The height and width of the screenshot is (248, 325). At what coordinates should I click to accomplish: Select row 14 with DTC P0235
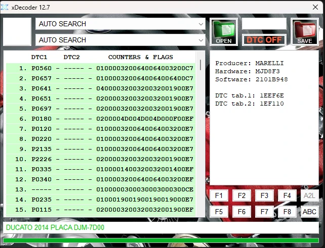101,200
